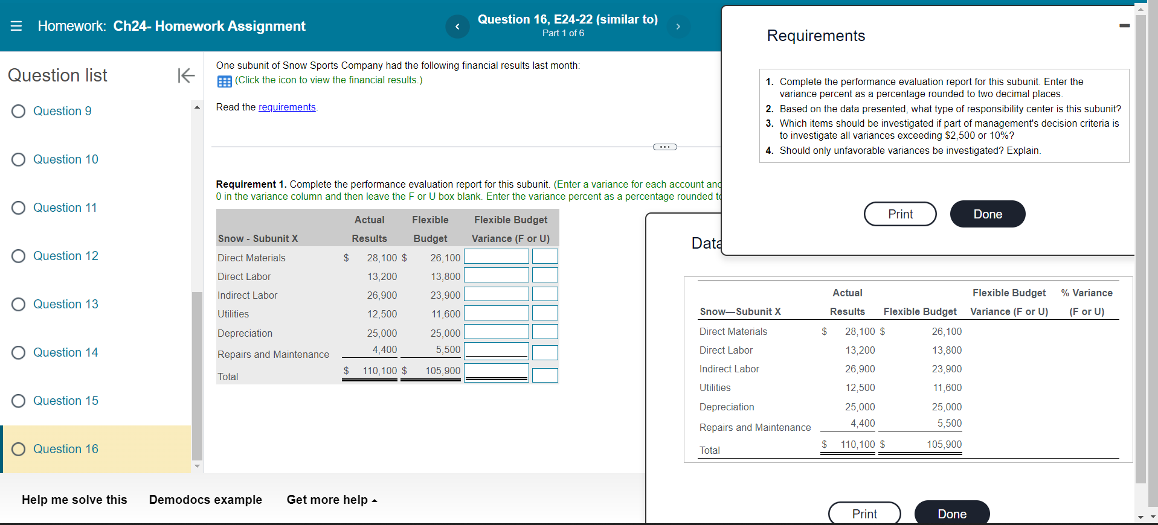
Task: Click Print in Requirements popup
Action: pyautogui.click(x=900, y=214)
